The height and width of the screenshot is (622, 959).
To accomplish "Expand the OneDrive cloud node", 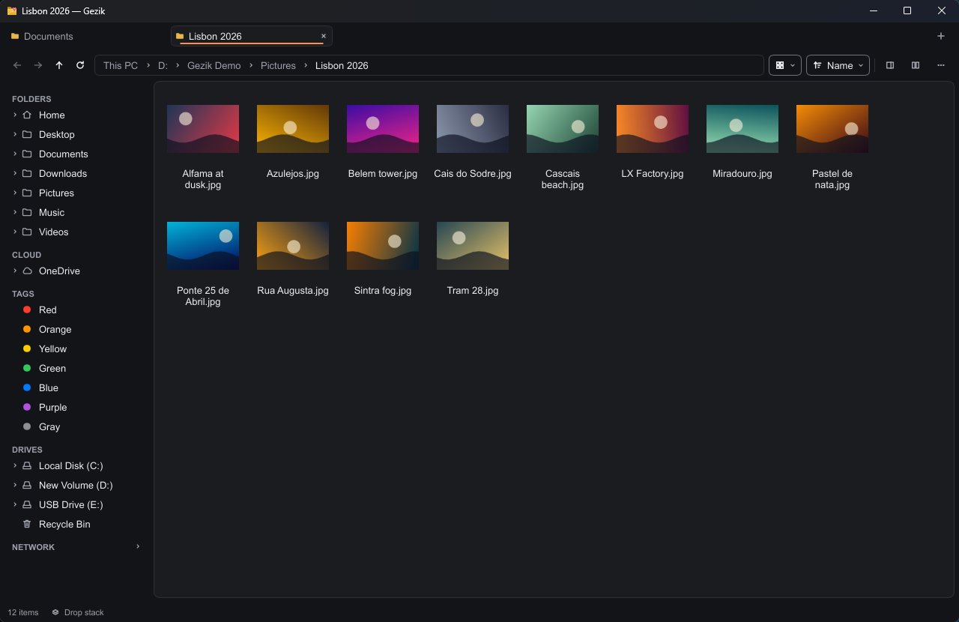I will pyautogui.click(x=15, y=271).
